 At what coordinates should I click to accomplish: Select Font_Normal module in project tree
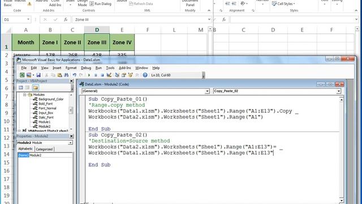point(48,108)
